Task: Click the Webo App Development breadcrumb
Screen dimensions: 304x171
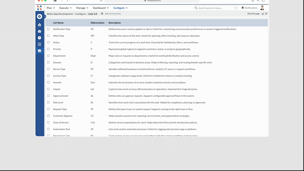Action: [x=60, y=14]
